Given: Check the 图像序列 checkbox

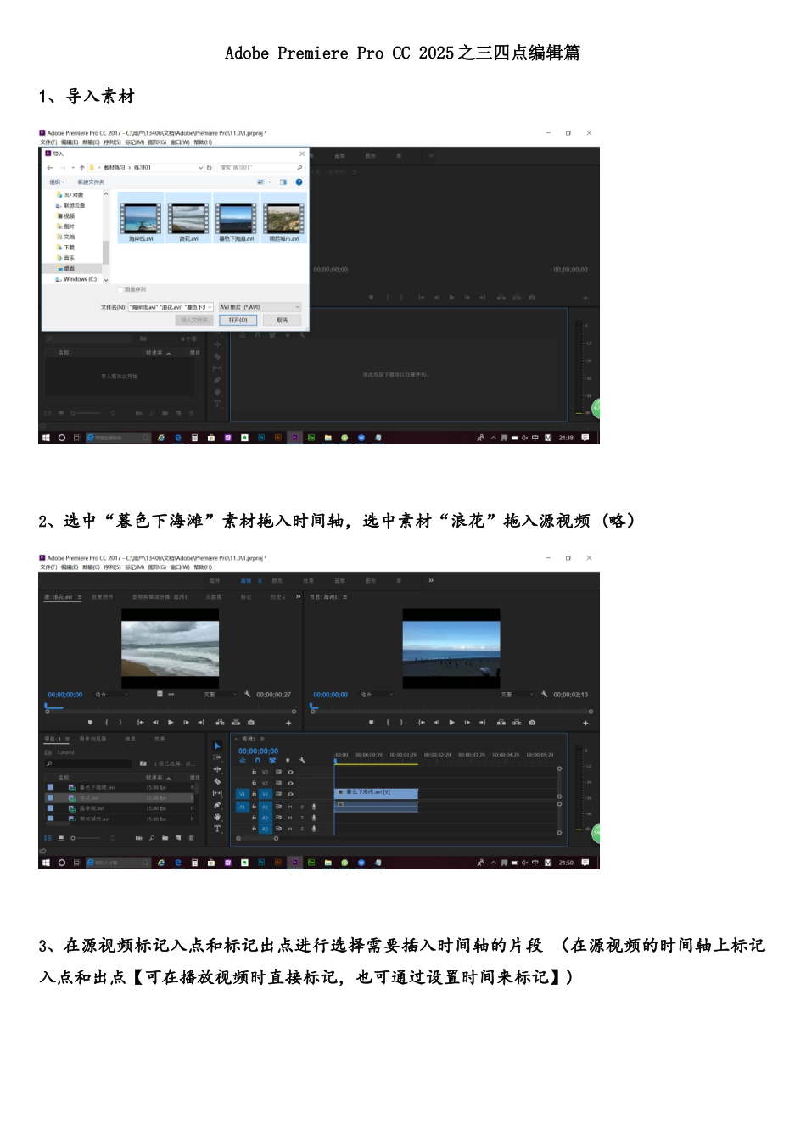Looking at the screenshot, I should click(120, 289).
